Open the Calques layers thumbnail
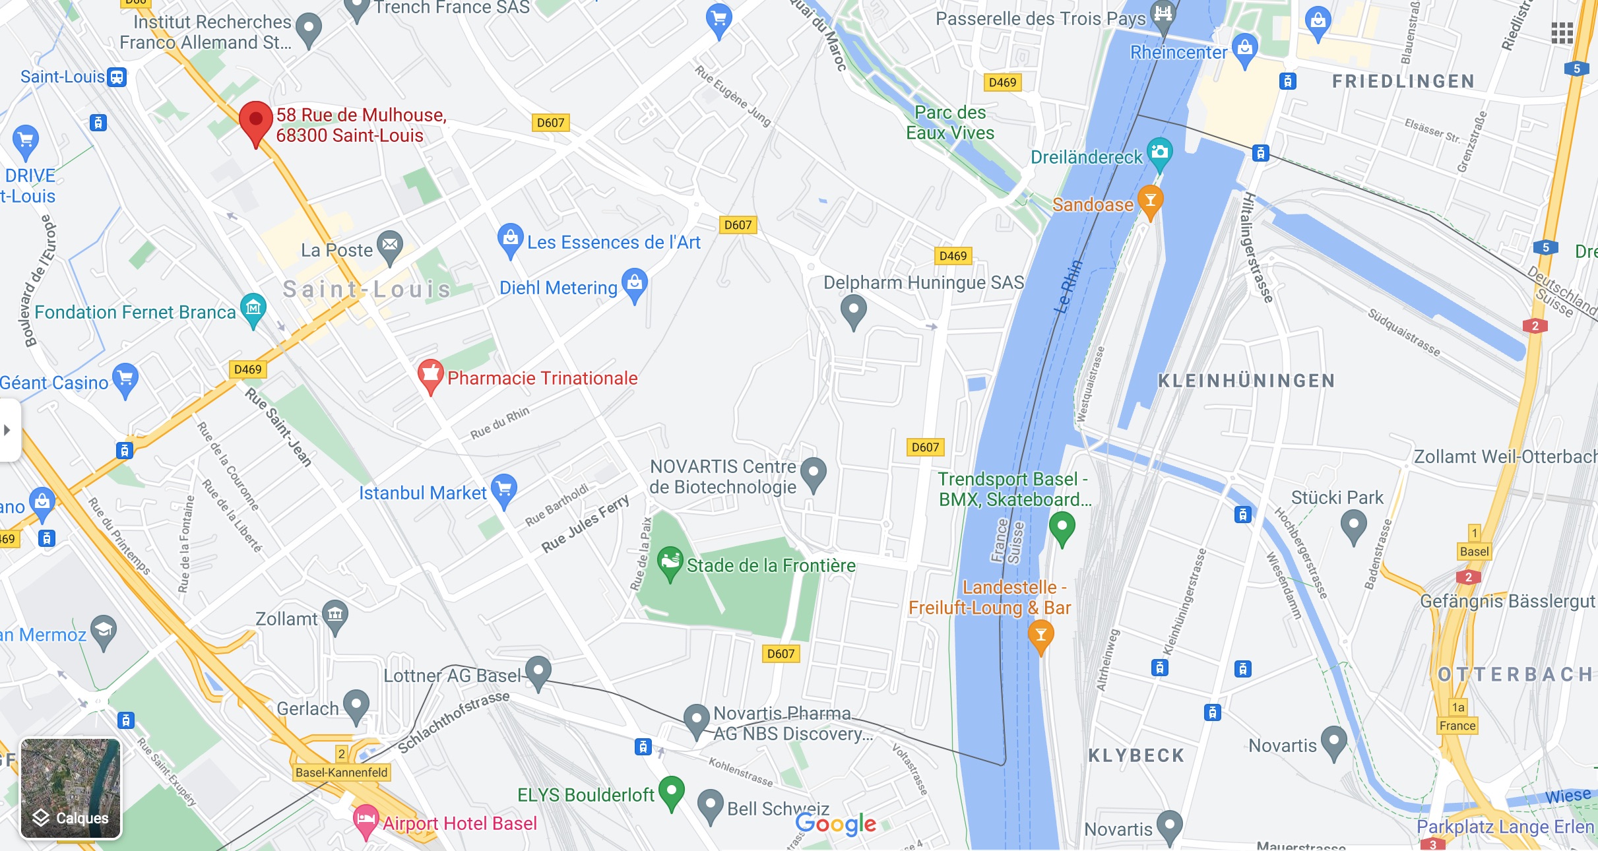This screenshot has width=1598, height=851. (x=71, y=788)
